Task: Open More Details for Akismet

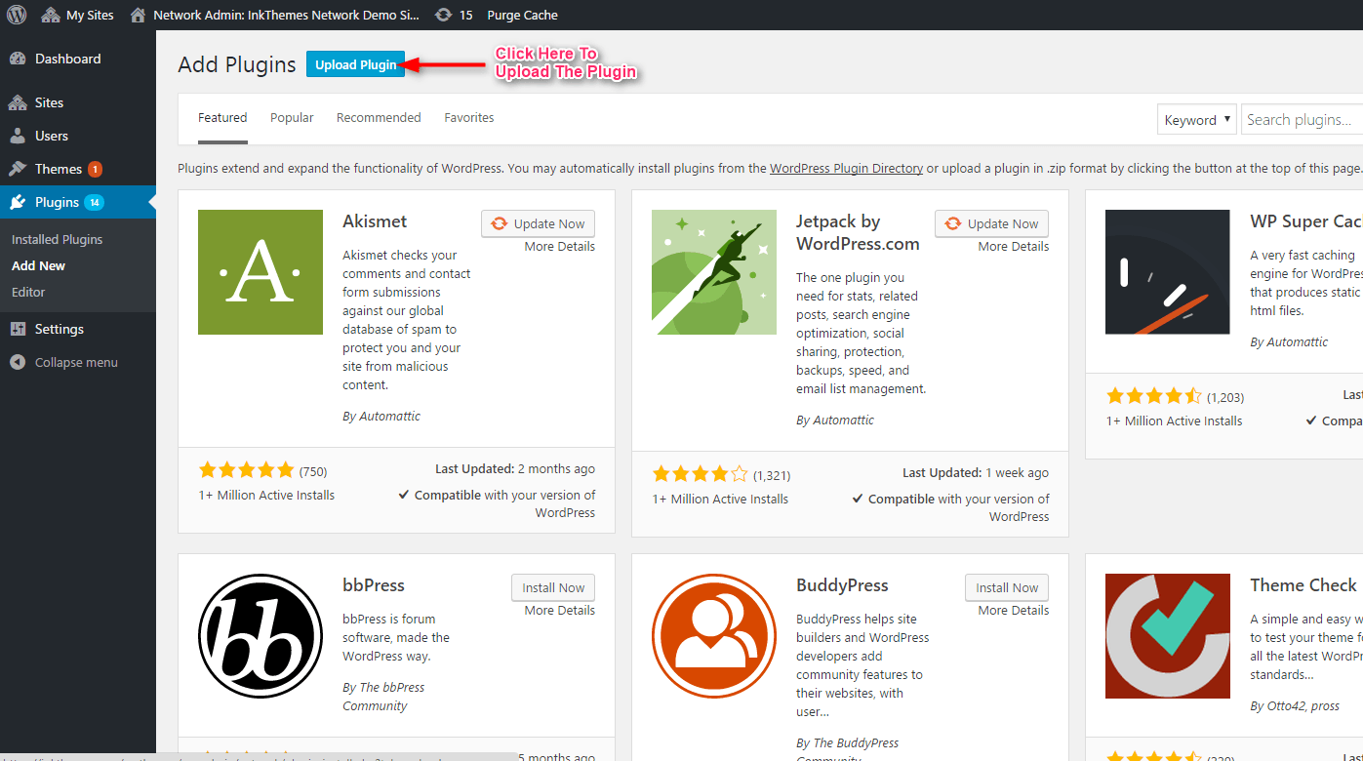Action: [x=559, y=247]
